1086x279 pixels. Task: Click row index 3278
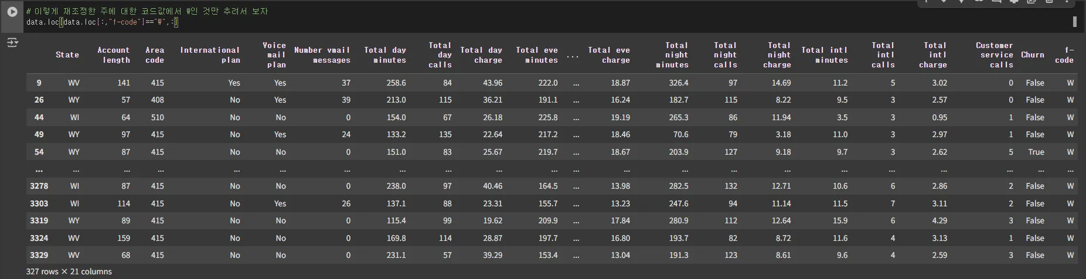point(39,186)
